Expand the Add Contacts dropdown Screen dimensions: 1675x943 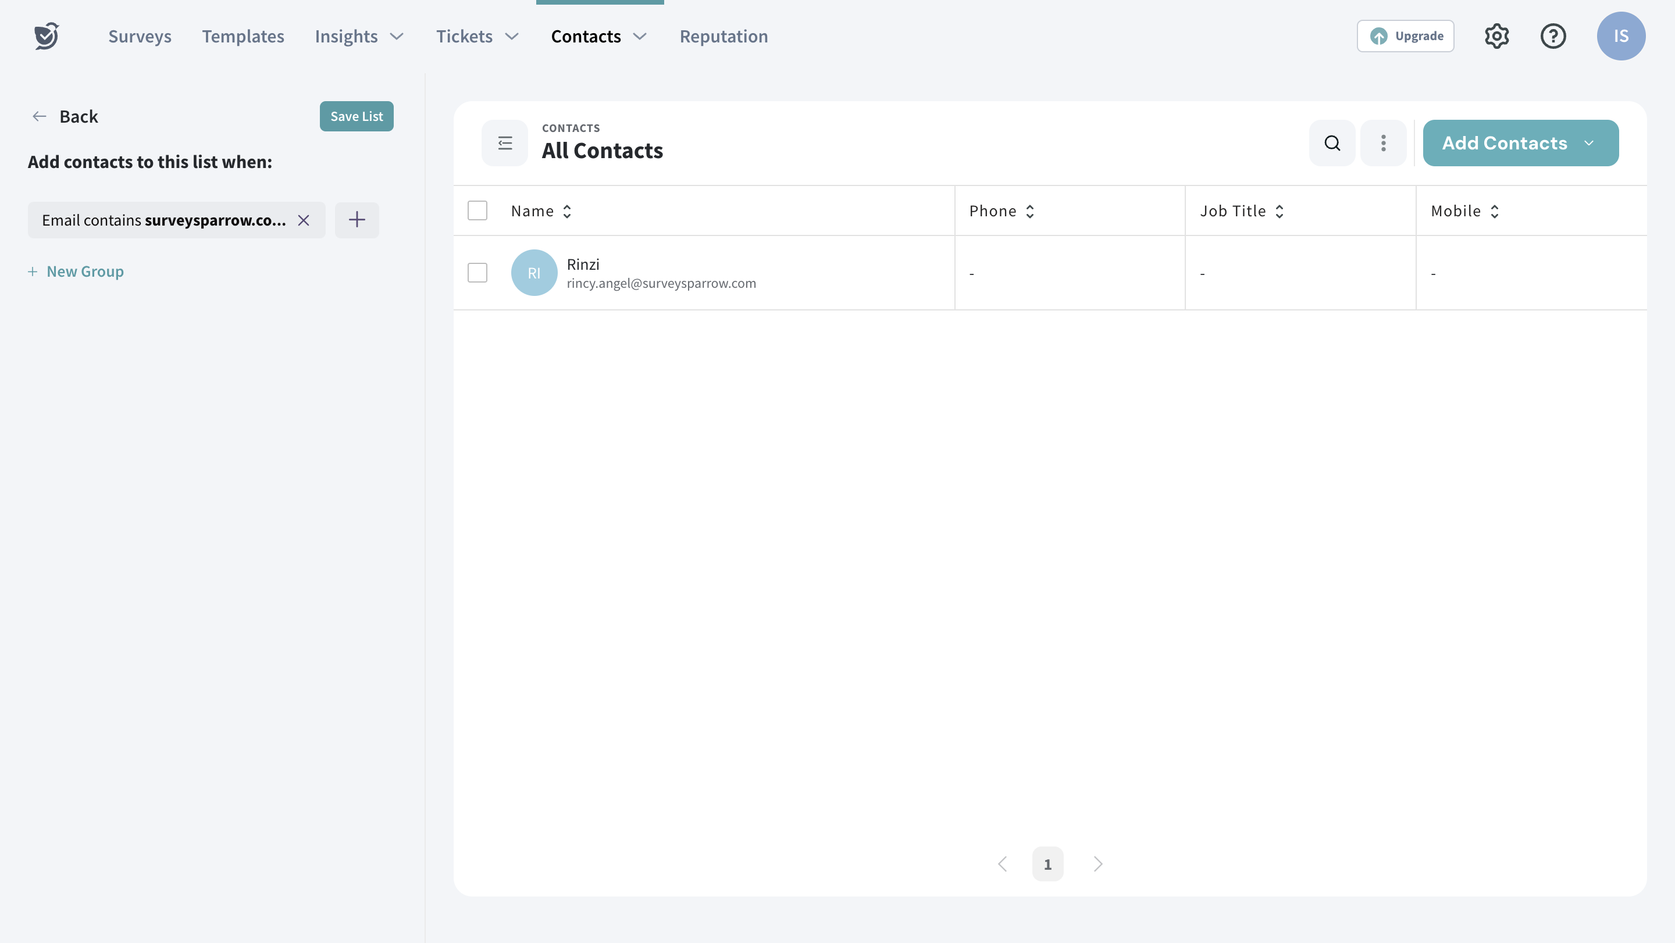(x=1588, y=143)
